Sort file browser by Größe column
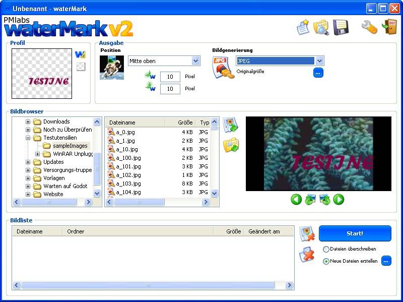 pos(180,123)
